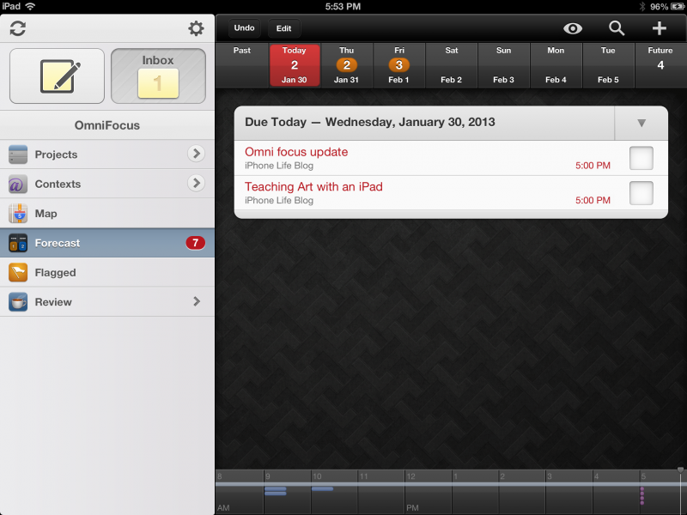
Task: Click the current time indicator handle
Action: pos(680,470)
